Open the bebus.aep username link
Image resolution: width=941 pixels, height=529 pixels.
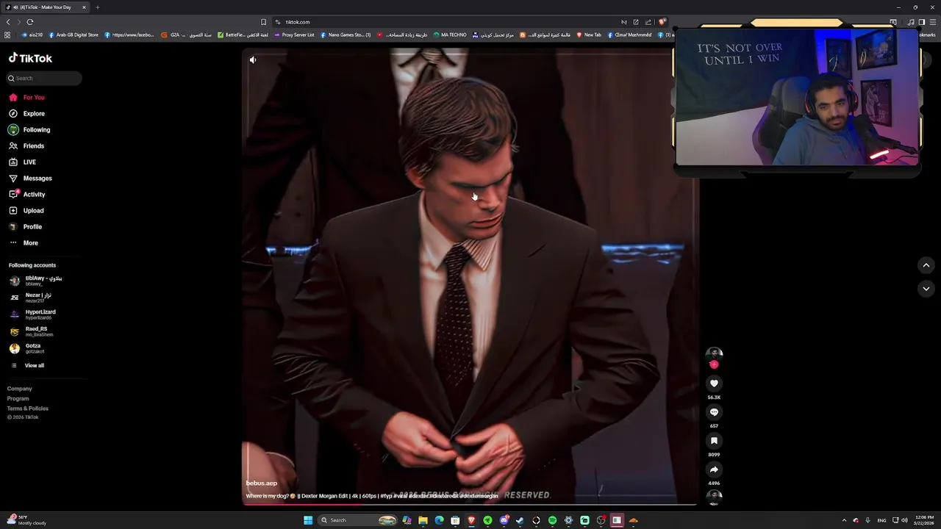point(262,483)
